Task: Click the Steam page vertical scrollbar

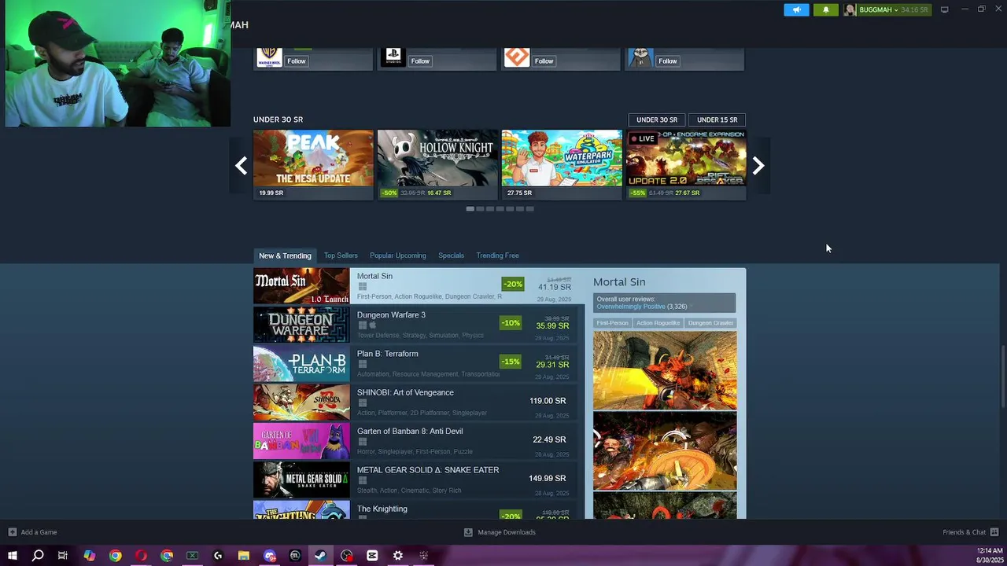Action: click(1002, 377)
